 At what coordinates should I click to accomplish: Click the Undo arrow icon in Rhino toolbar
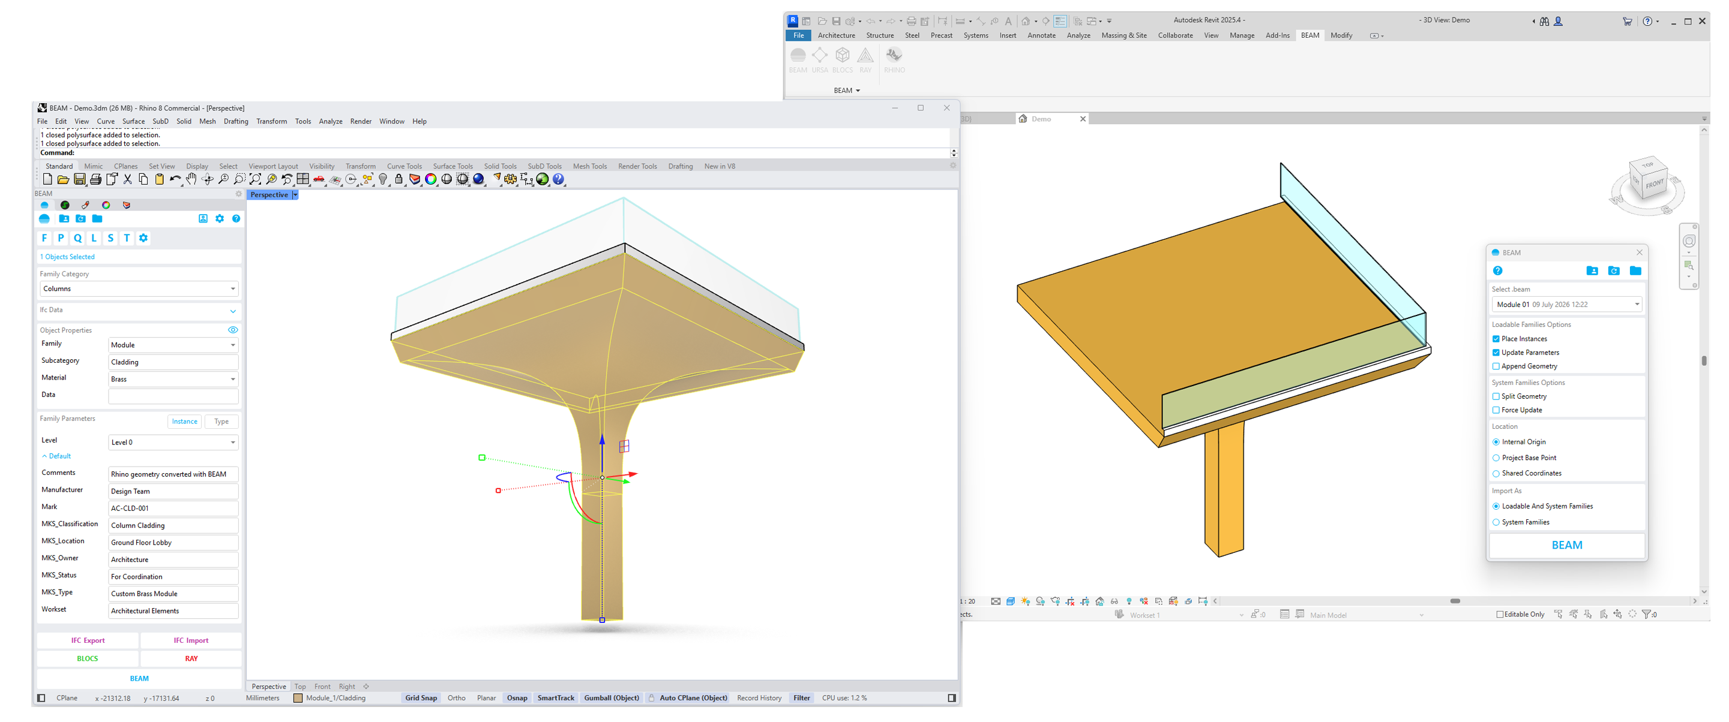click(175, 179)
